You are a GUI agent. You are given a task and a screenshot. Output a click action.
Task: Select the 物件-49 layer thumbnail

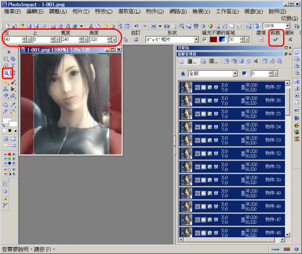coord(186,193)
